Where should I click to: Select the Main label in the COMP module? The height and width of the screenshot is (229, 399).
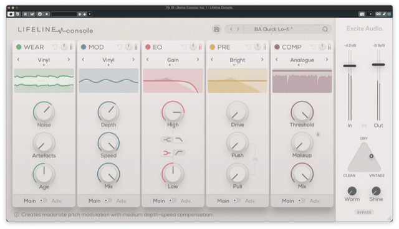point(288,201)
